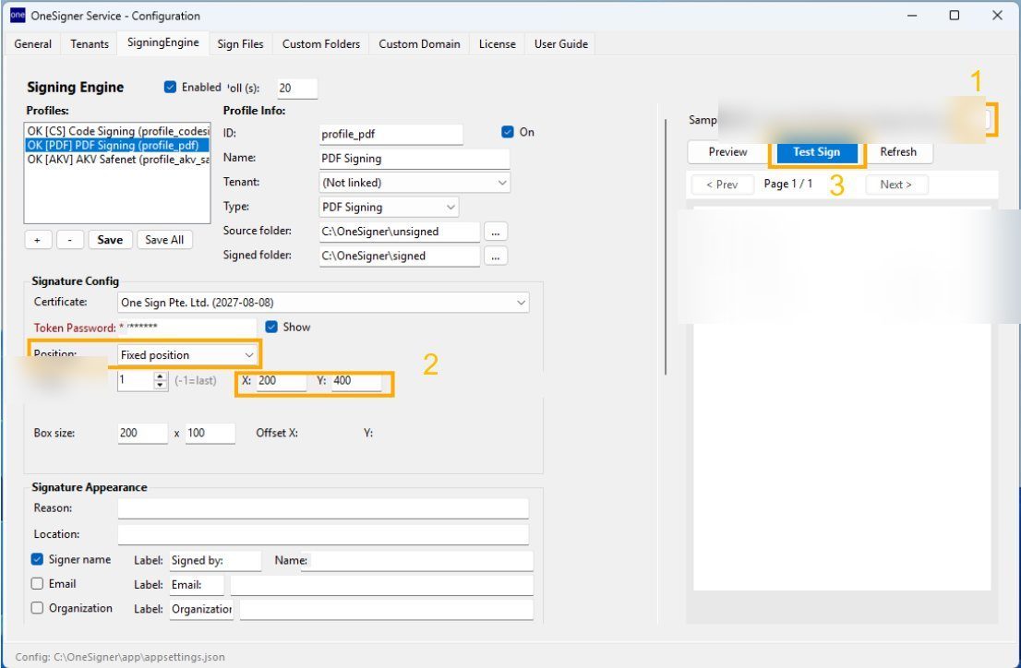This screenshot has height=668, width=1021.
Task: Click the profile ID input field
Action: click(390, 134)
